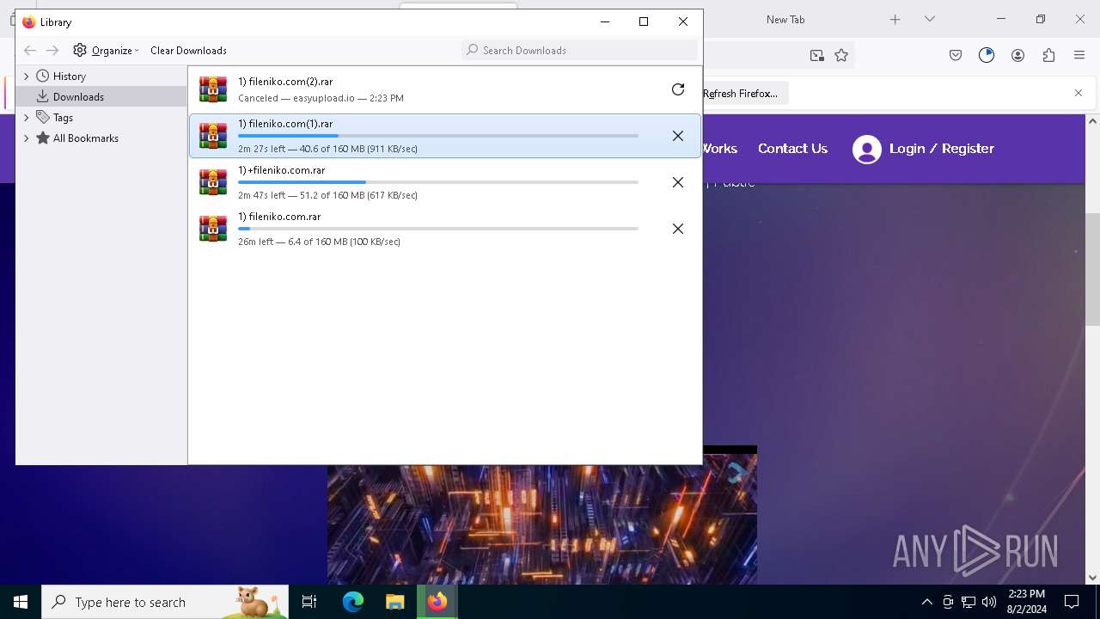This screenshot has width=1100, height=619.
Task: Open the network icon in the tray
Action: point(969,602)
